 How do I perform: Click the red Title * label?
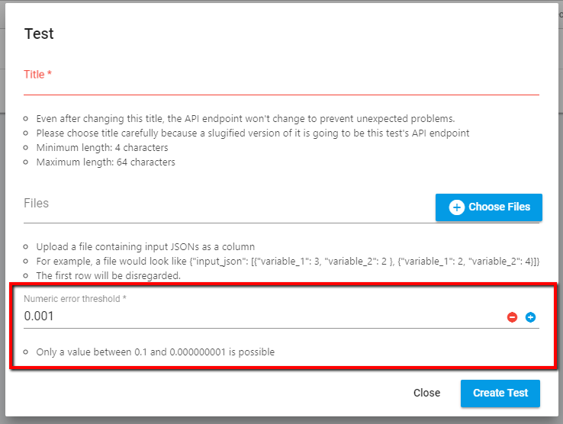coord(37,74)
